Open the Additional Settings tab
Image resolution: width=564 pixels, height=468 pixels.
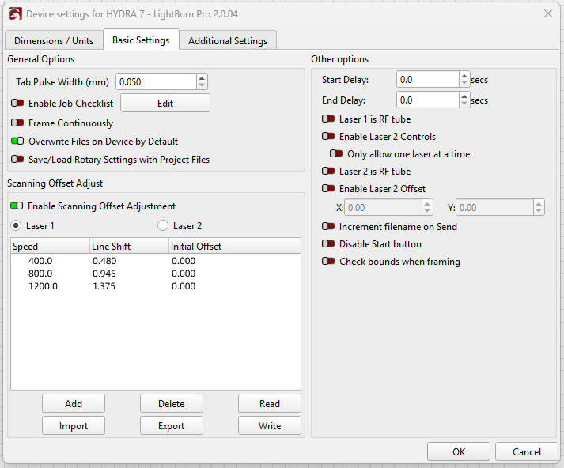tap(228, 40)
